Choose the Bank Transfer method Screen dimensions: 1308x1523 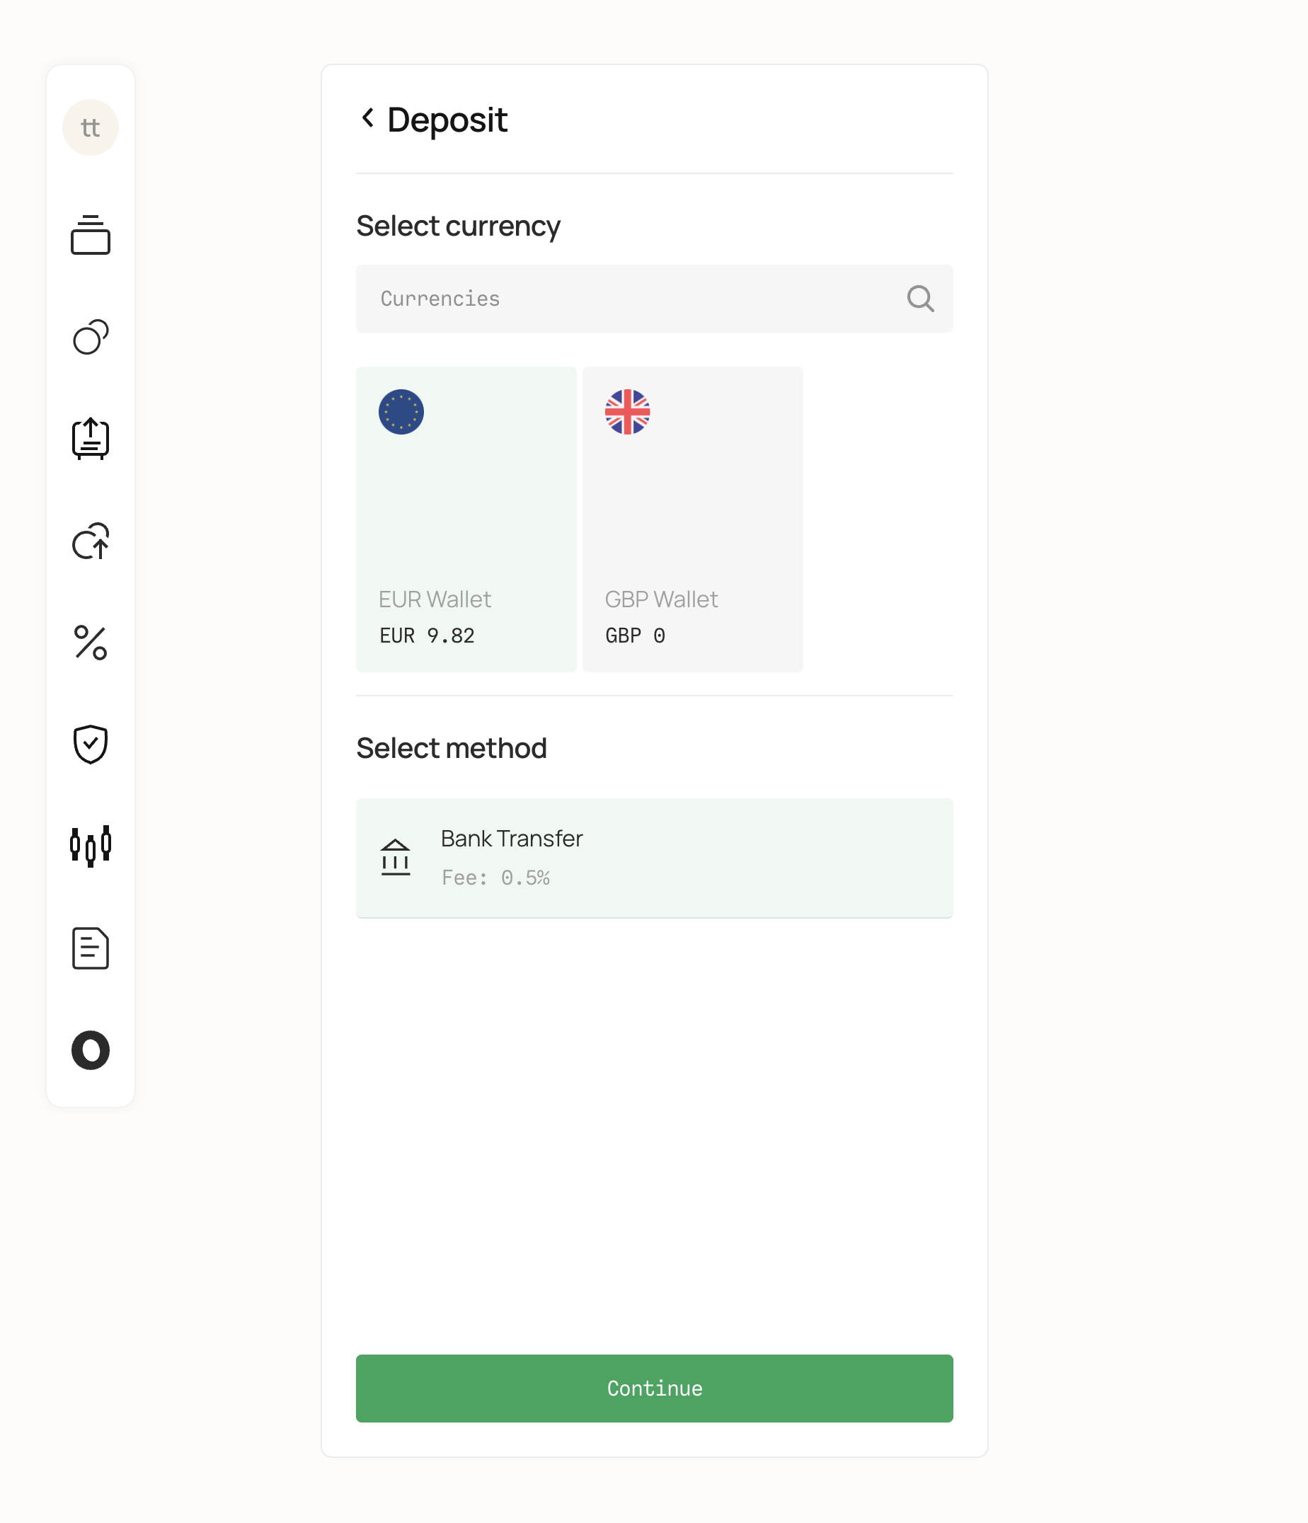[x=655, y=858]
